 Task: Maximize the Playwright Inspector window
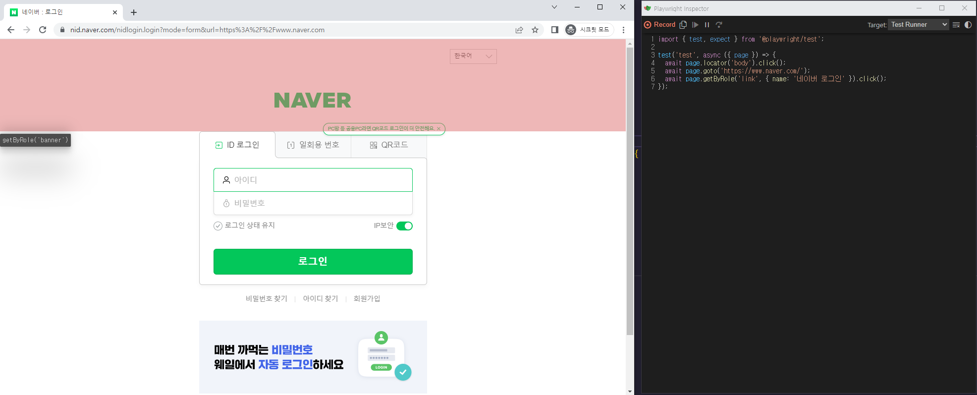942,8
